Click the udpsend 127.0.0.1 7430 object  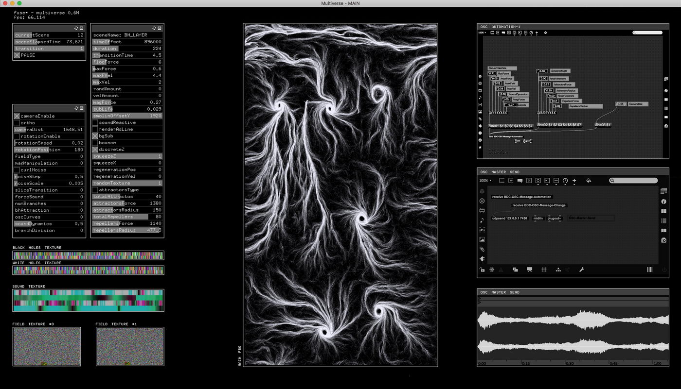[x=510, y=219]
